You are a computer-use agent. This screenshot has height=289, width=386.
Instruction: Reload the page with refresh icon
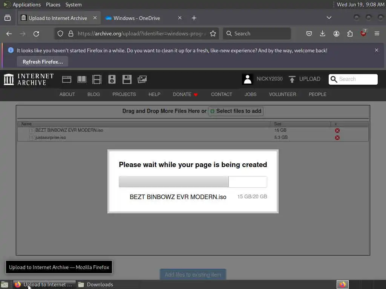[36, 33]
